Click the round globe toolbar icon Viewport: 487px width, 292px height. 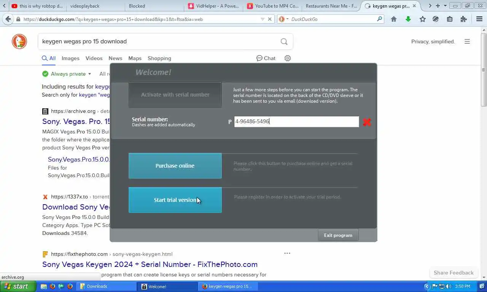coord(436,19)
